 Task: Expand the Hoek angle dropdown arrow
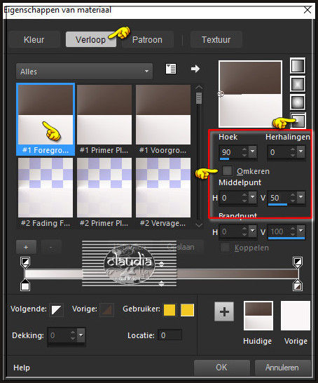tap(253, 152)
